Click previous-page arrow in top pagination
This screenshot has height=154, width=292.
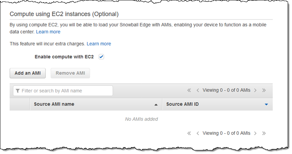pyautogui.click(x=198, y=90)
